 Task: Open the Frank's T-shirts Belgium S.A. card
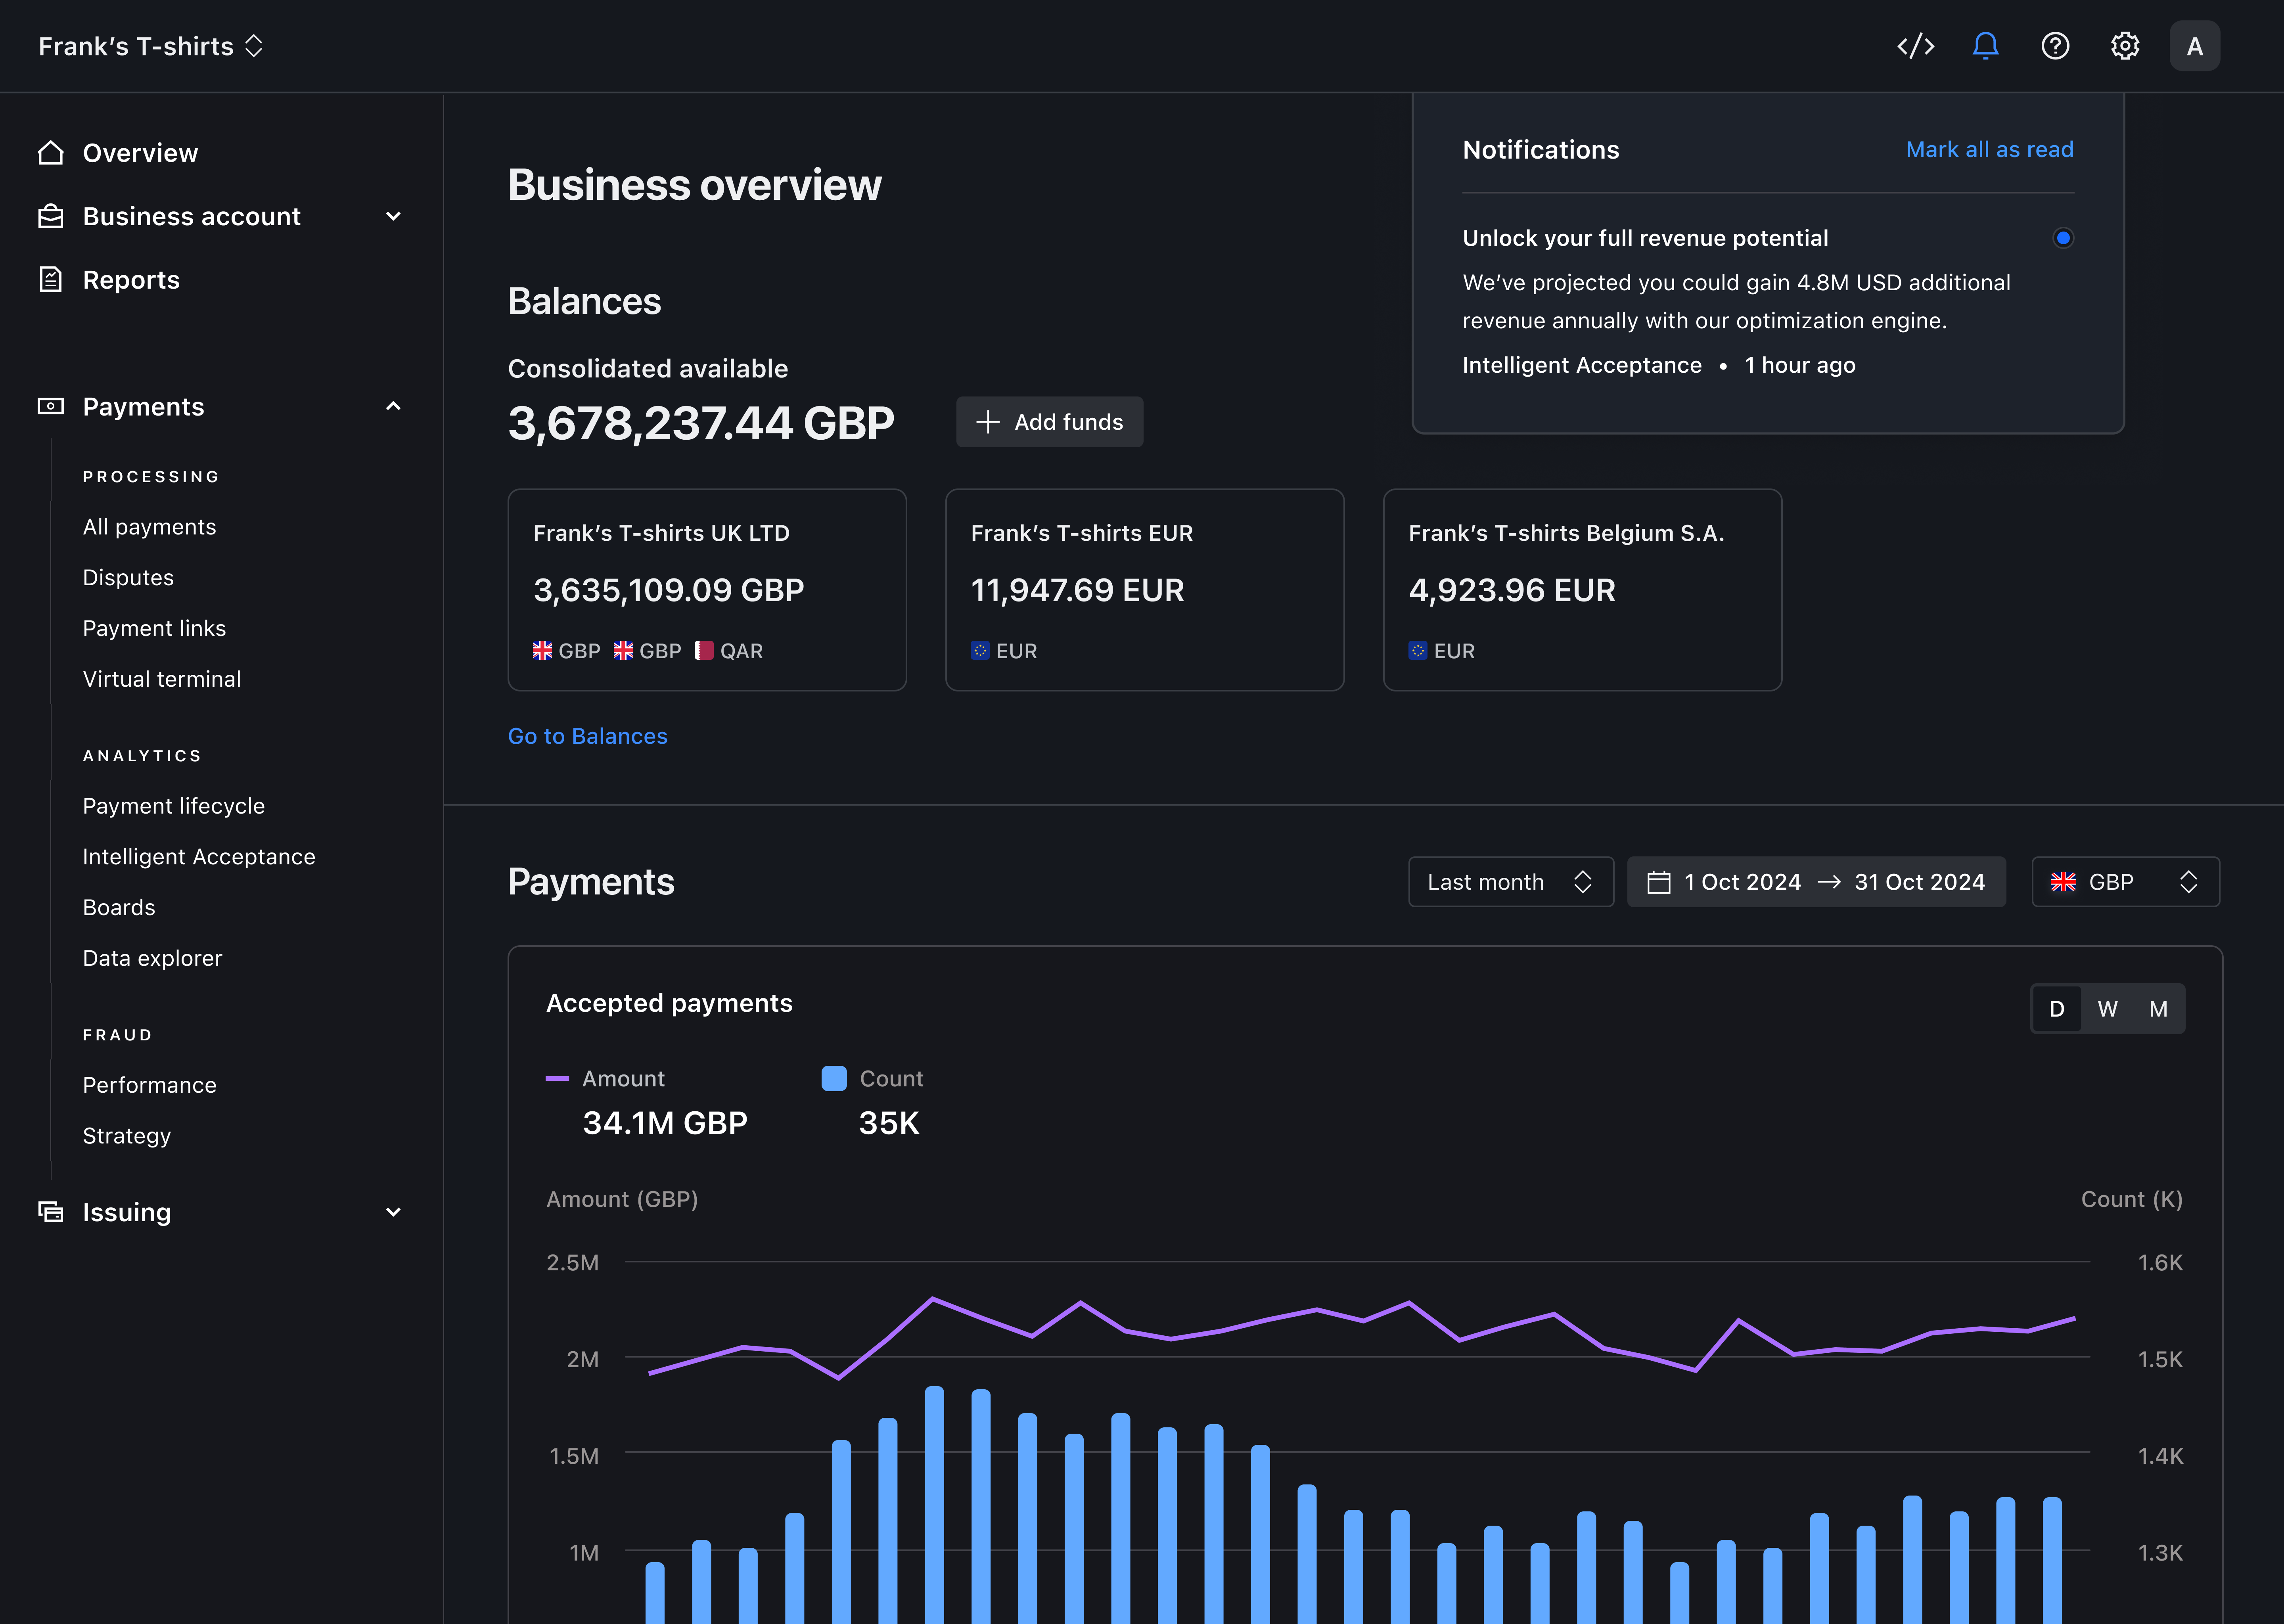(x=1582, y=589)
